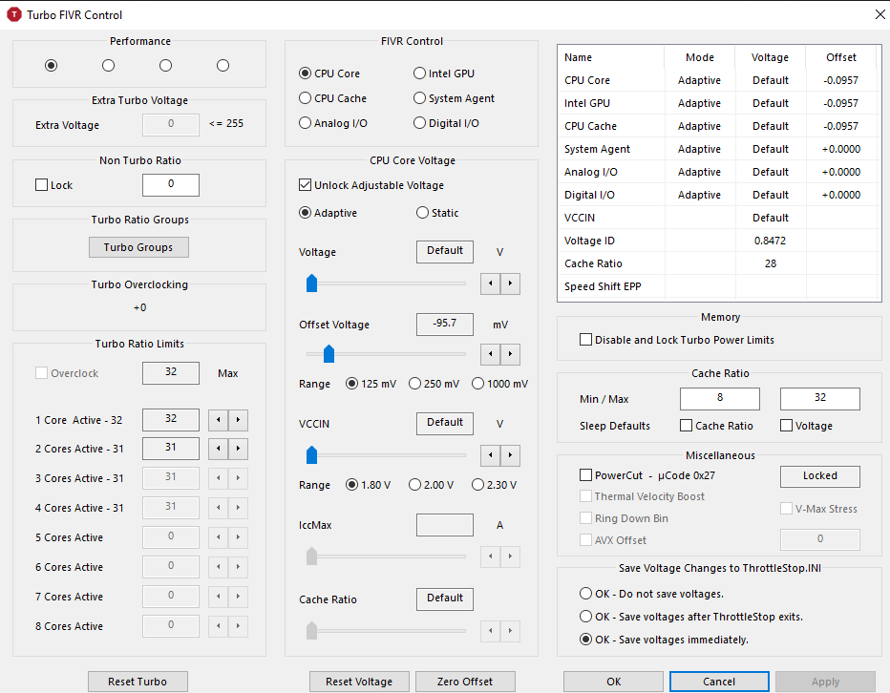Viewport: 890px width, 693px height.
Task: Select the System Agent row in table
Action: [x=718, y=149]
